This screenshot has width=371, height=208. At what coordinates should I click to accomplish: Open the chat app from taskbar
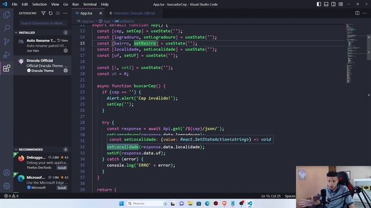point(181,203)
